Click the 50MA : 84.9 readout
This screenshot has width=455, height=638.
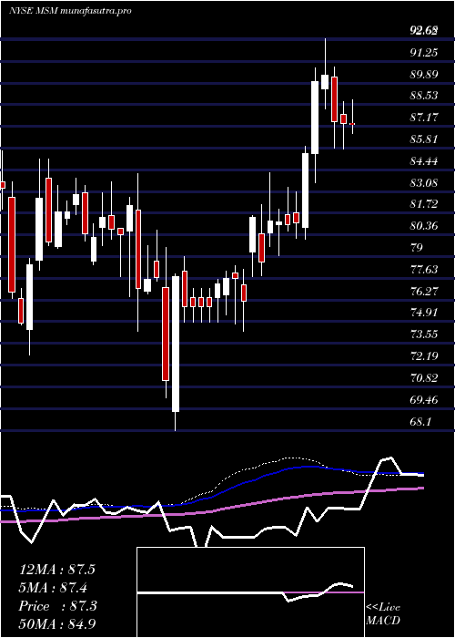pos(57,623)
